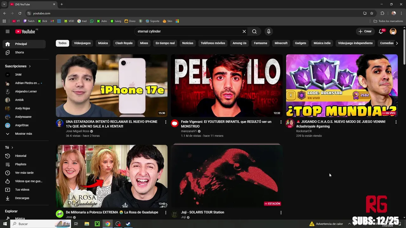Open the Twtch bookmark
This screenshot has width=406, height=228.
(x=29, y=21)
